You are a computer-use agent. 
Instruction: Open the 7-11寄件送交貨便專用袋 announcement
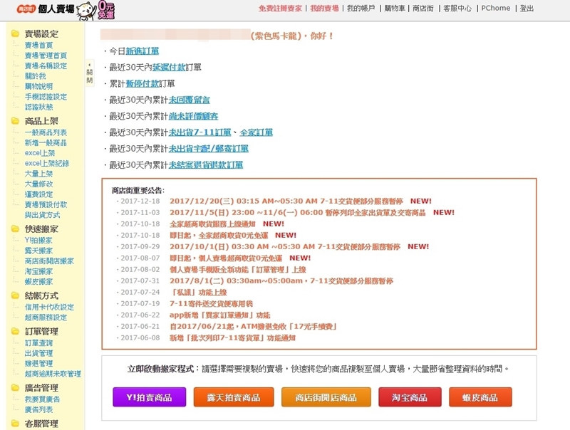point(211,303)
